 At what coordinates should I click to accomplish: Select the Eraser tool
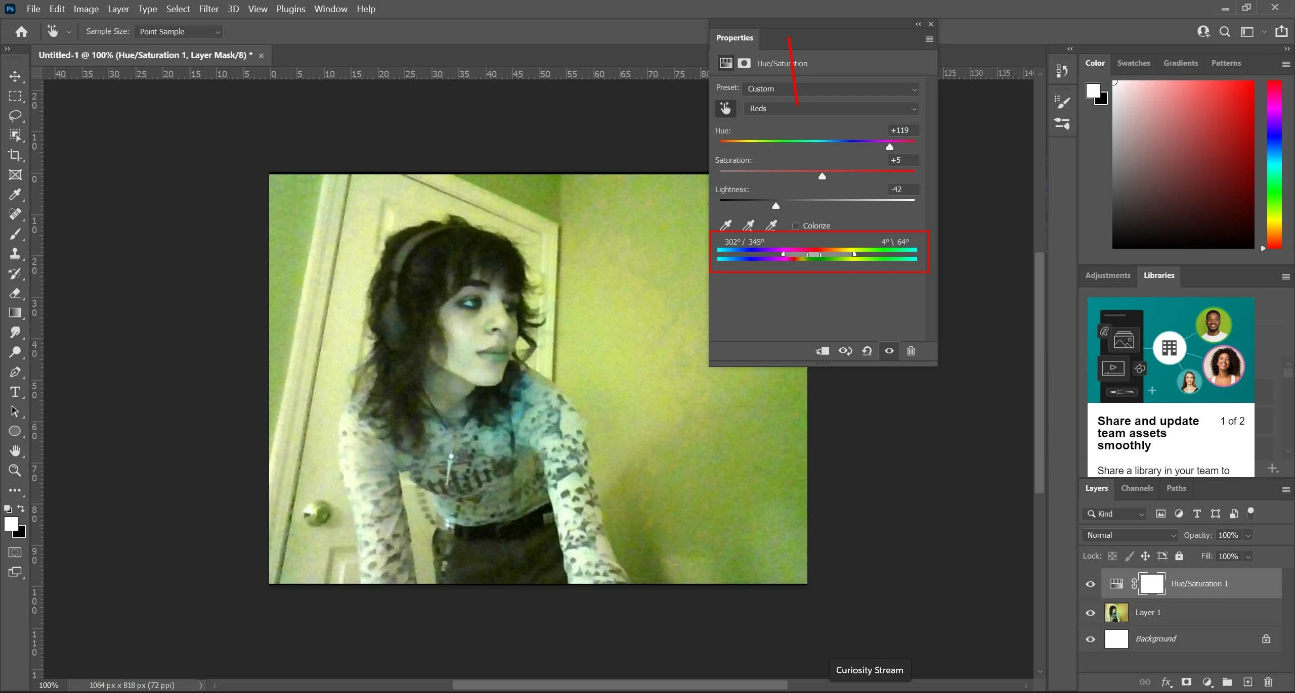(x=15, y=293)
